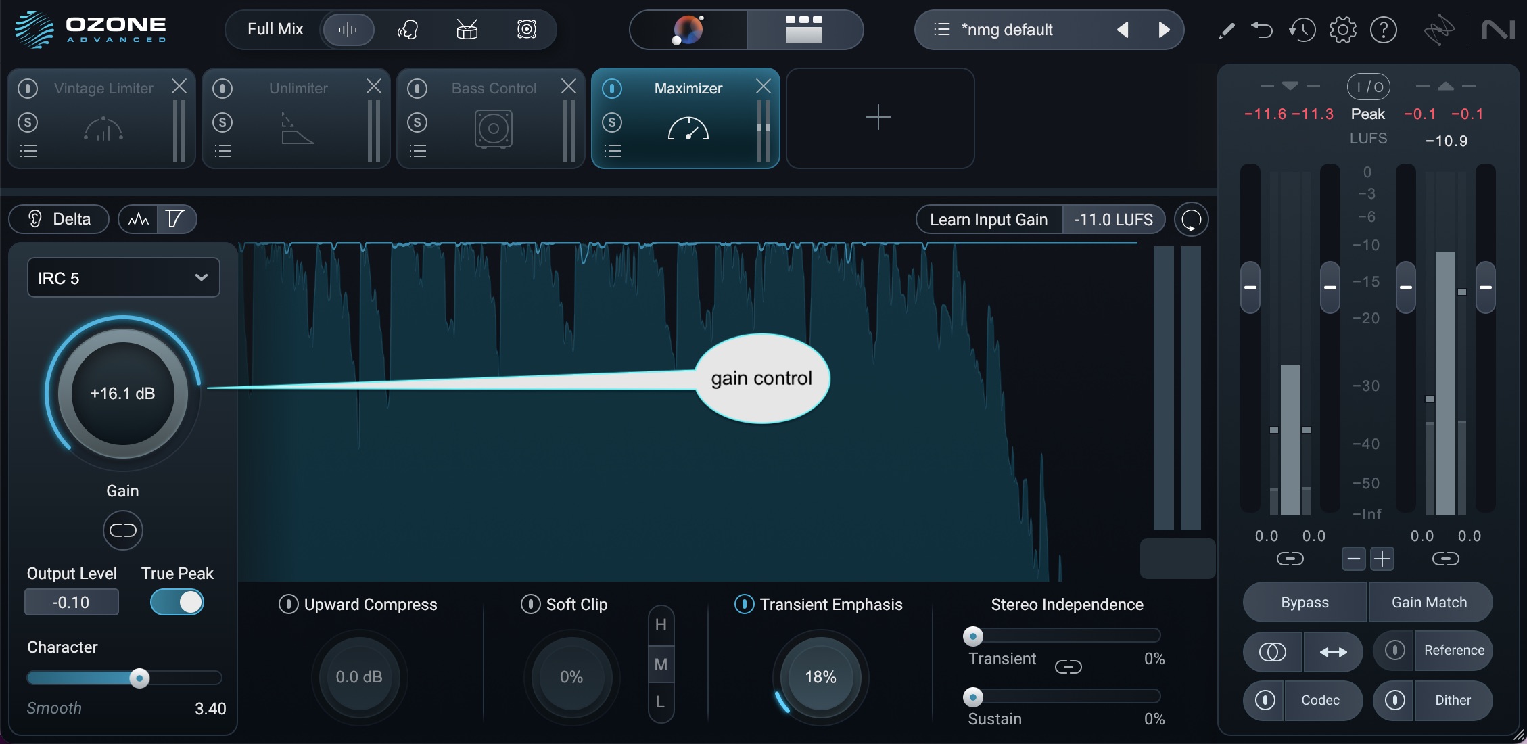This screenshot has width=1527, height=744.
Task: Toggle the Reference power button
Action: (x=1394, y=650)
